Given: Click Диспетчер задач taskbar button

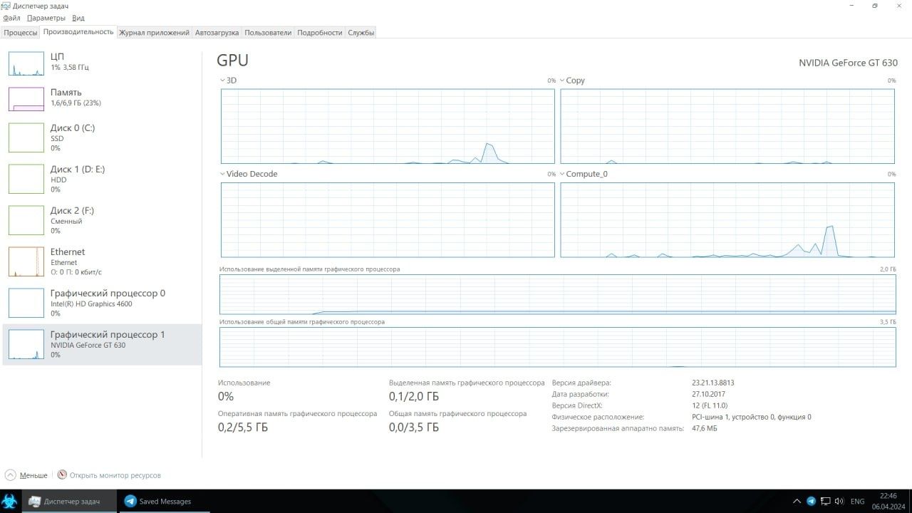Looking at the screenshot, I should coord(69,501).
